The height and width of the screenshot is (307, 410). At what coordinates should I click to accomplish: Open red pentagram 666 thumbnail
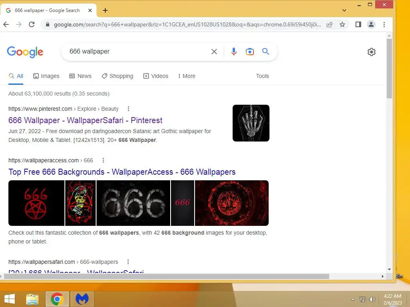pyautogui.click(x=36, y=203)
